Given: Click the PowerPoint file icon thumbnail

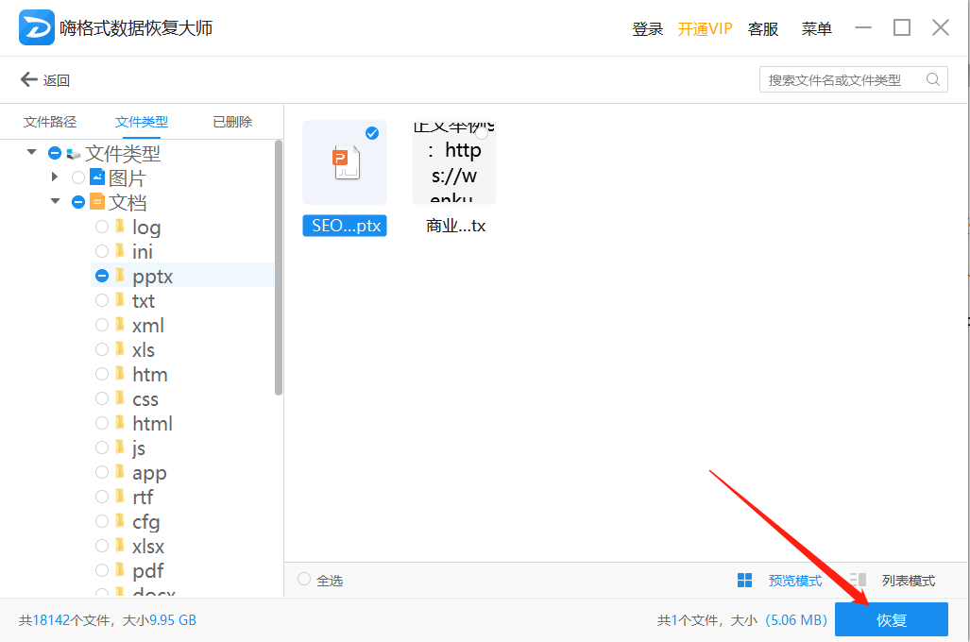Looking at the screenshot, I should click(x=345, y=162).
